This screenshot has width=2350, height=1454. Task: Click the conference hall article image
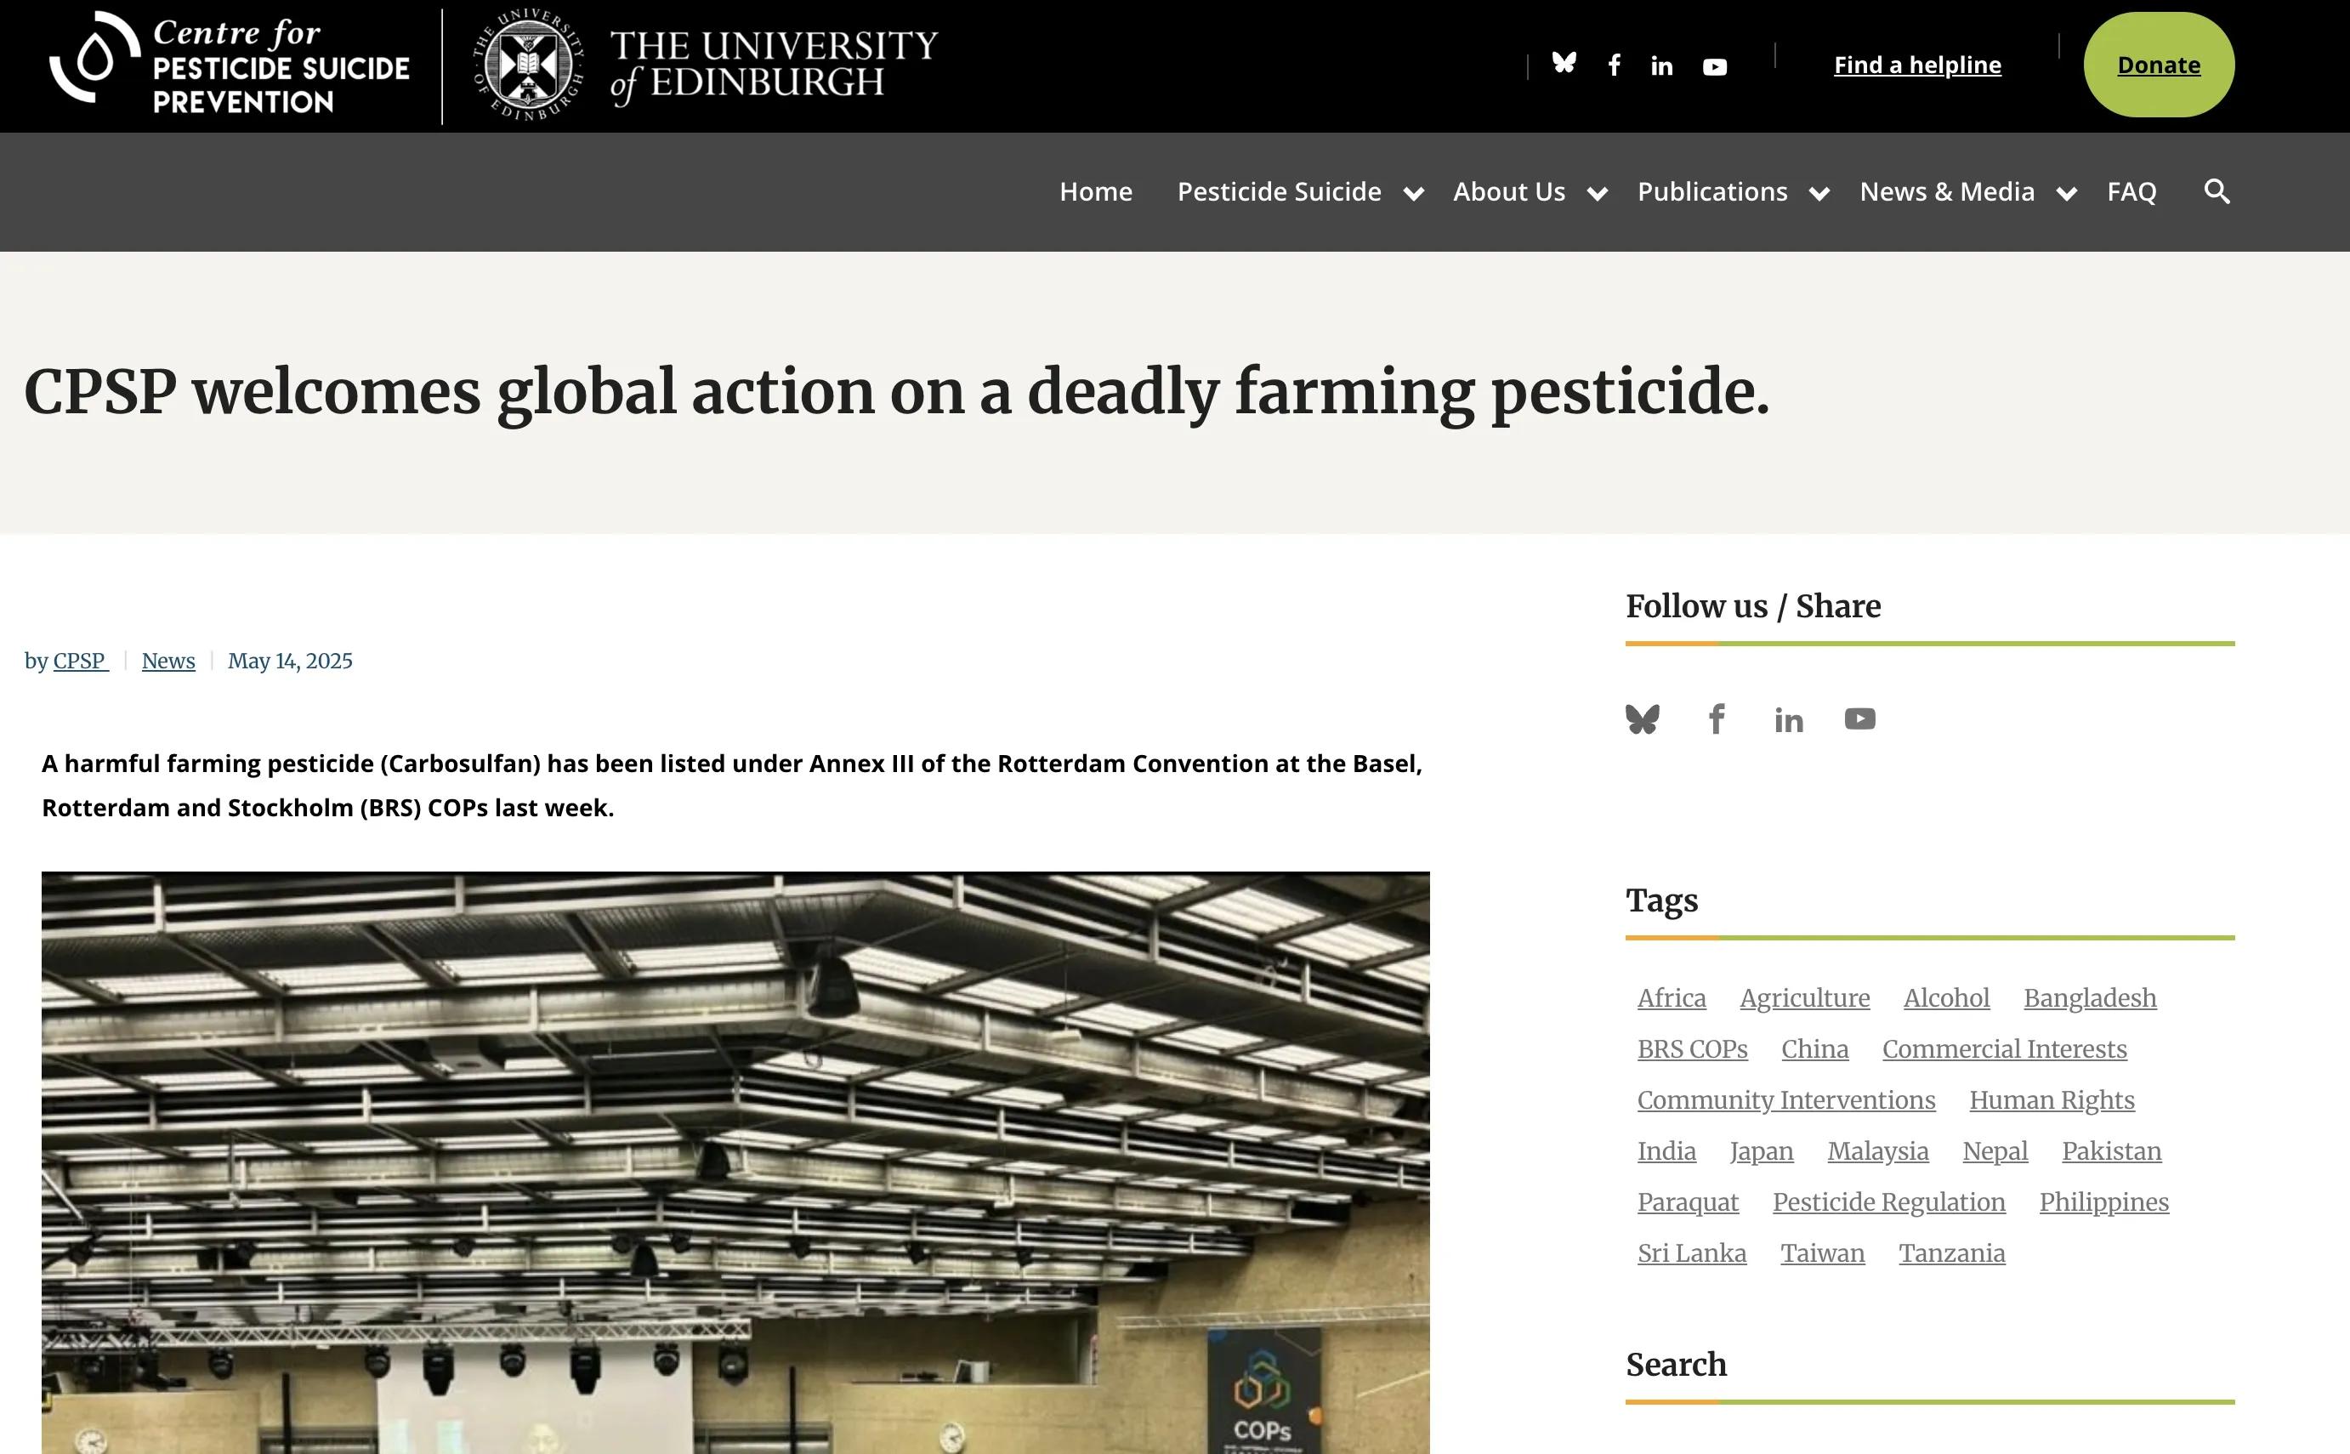coord(735,1162)
